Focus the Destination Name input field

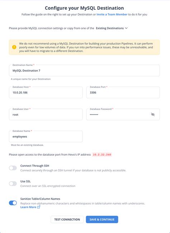tap(84, 70)
